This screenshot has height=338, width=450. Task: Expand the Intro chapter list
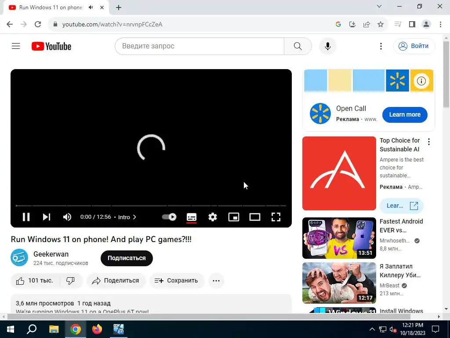point(127,217)
